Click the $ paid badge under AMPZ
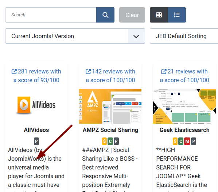This screenshot has height=192, width=218. 105,141
